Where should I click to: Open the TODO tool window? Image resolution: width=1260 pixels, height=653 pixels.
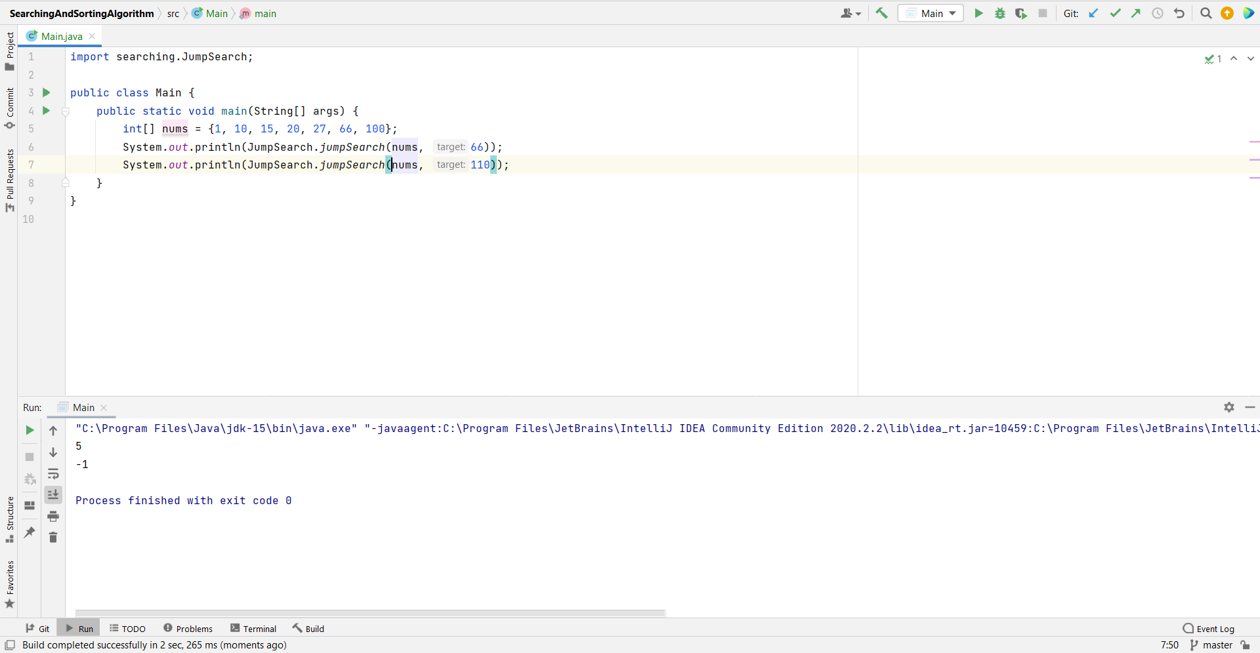point(128,628)
